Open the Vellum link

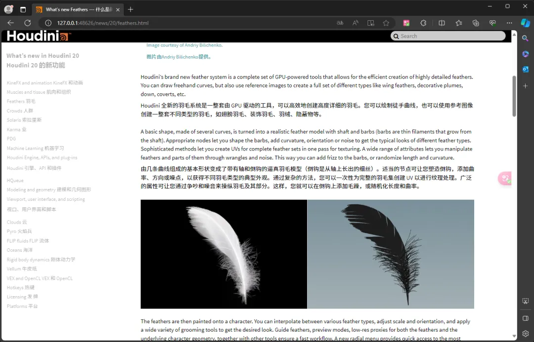(21, 268)
